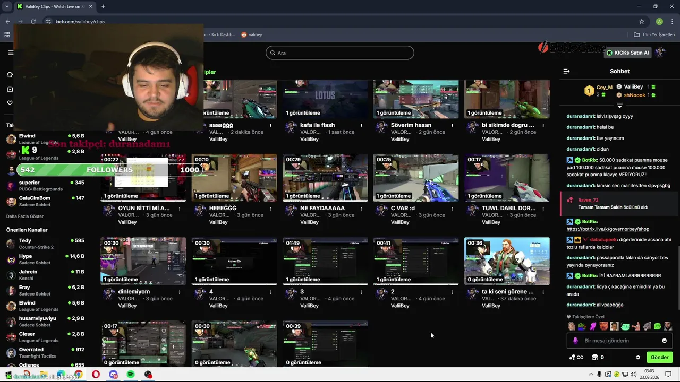Click the shNoook leaderboard name
Screen dimensions: 680x382
tap(634, 95)
